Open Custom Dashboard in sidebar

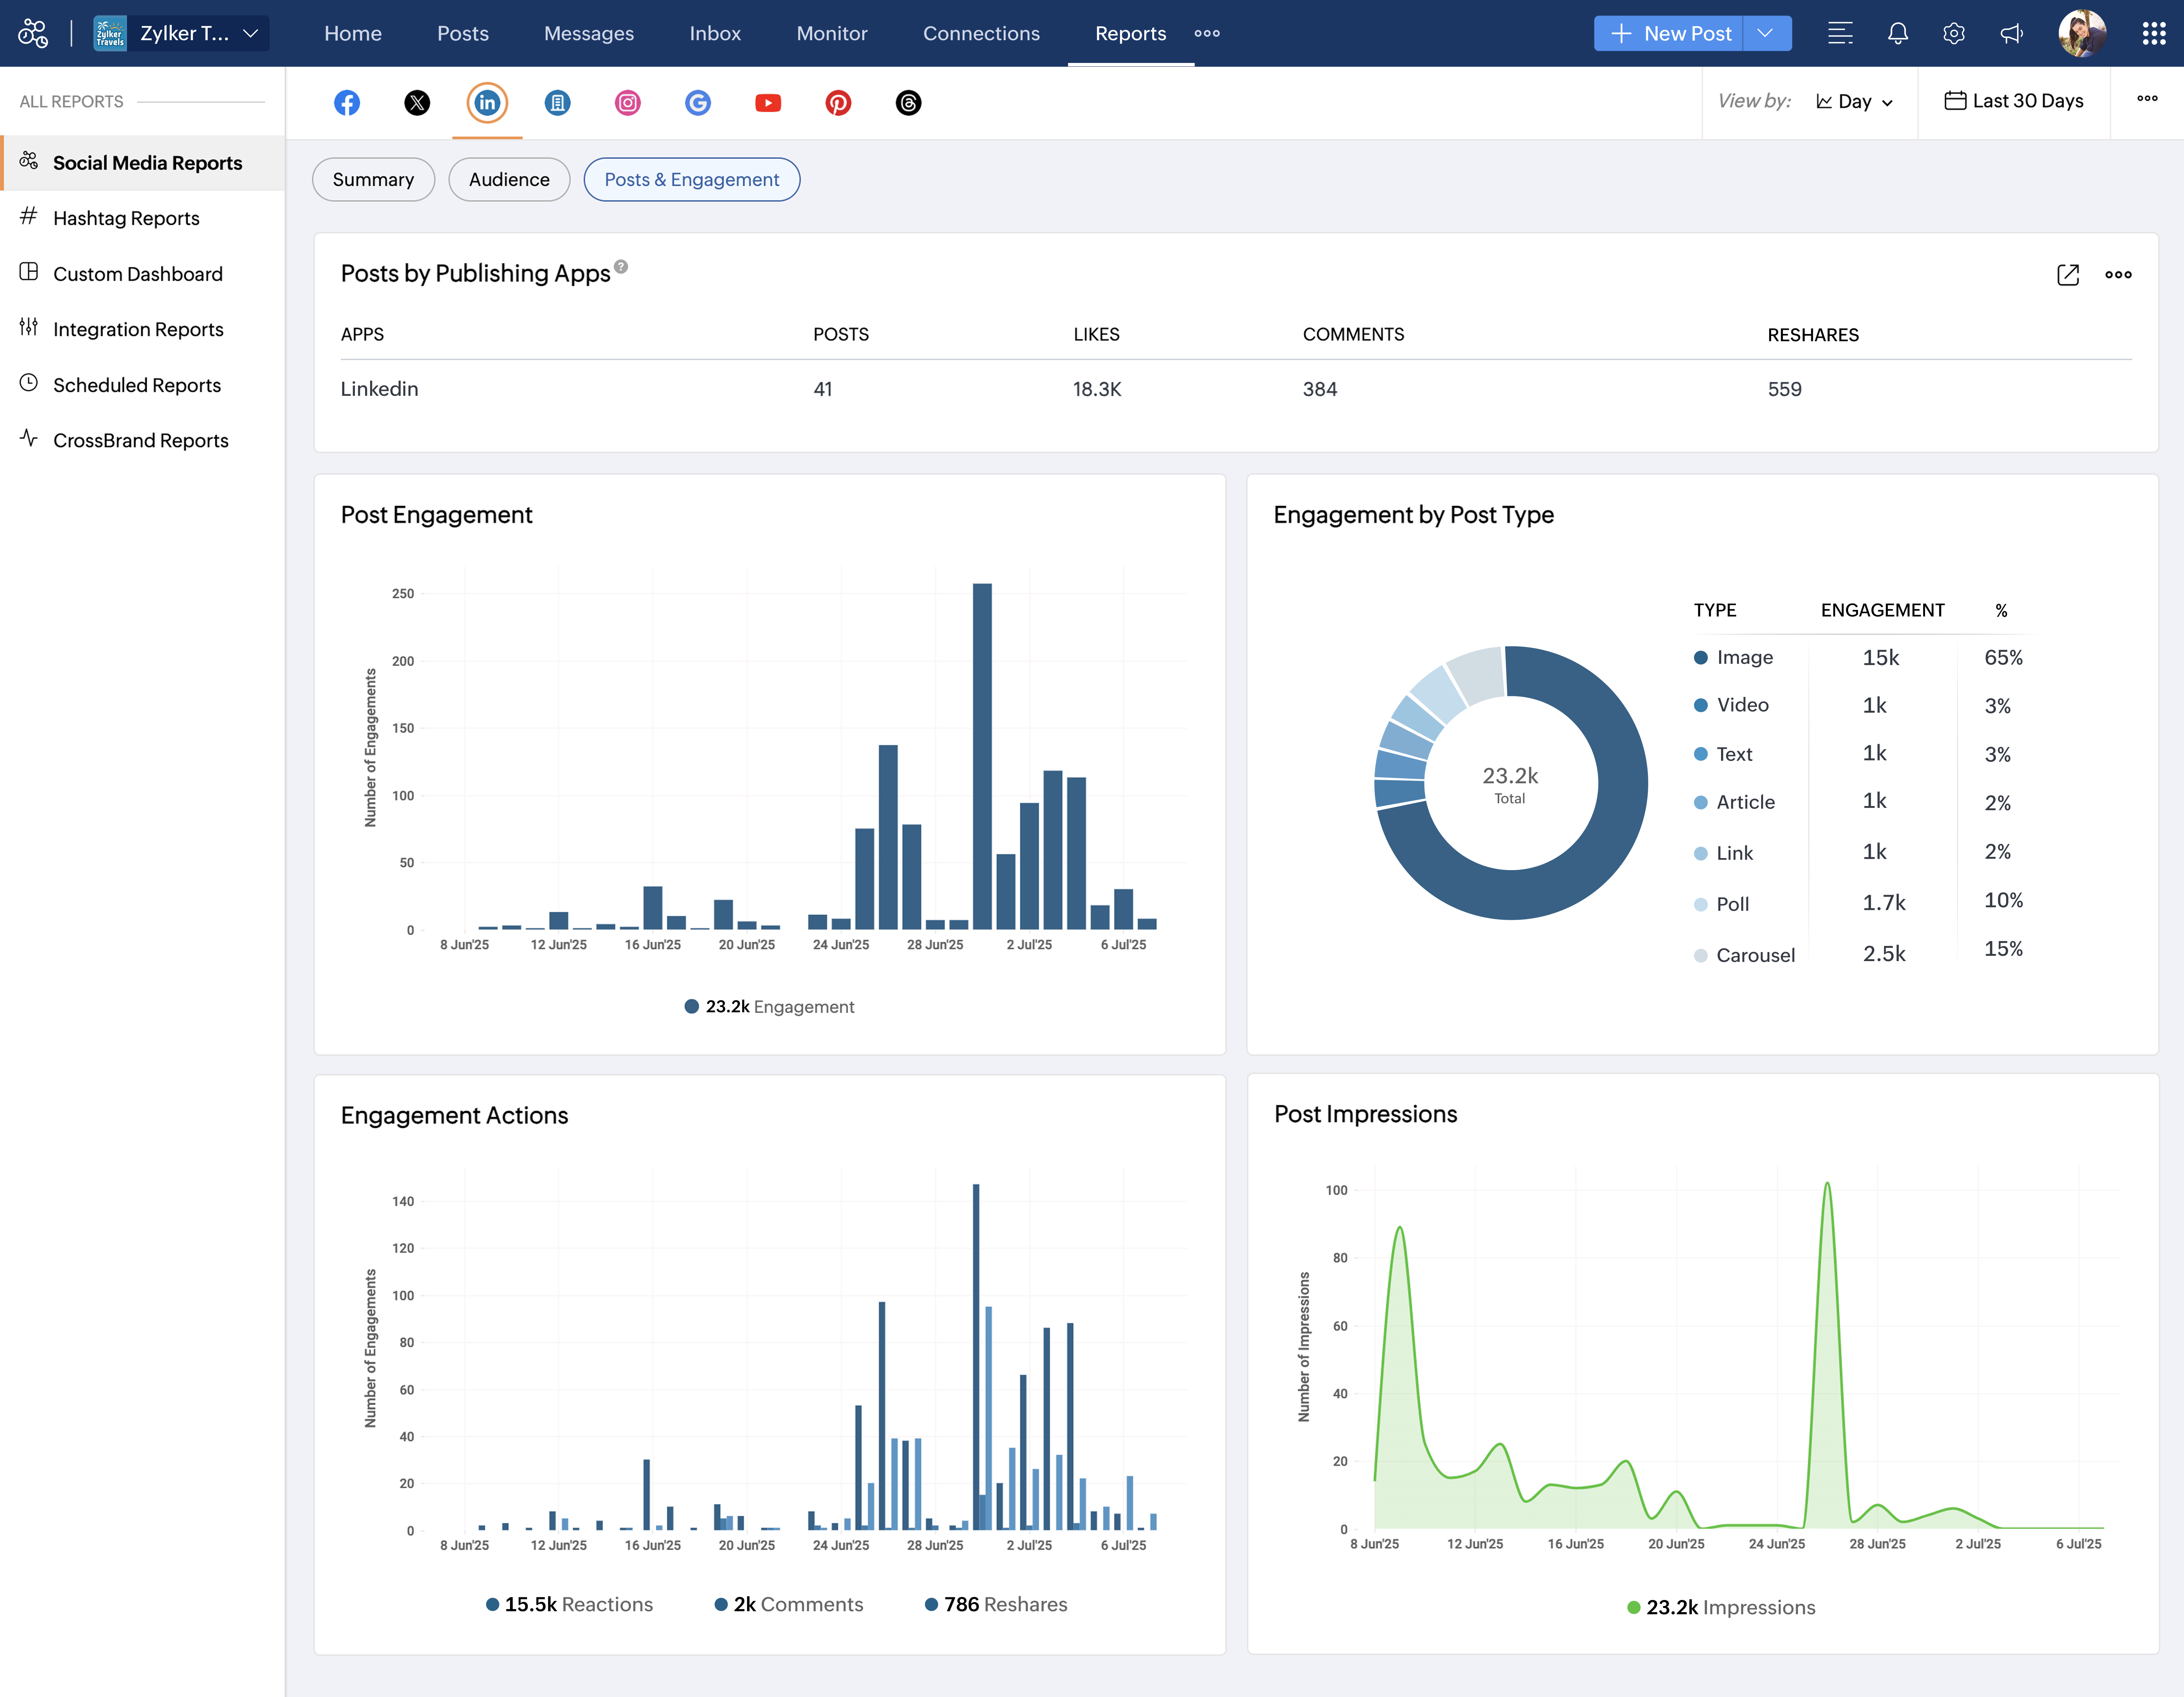coord(143,274)
